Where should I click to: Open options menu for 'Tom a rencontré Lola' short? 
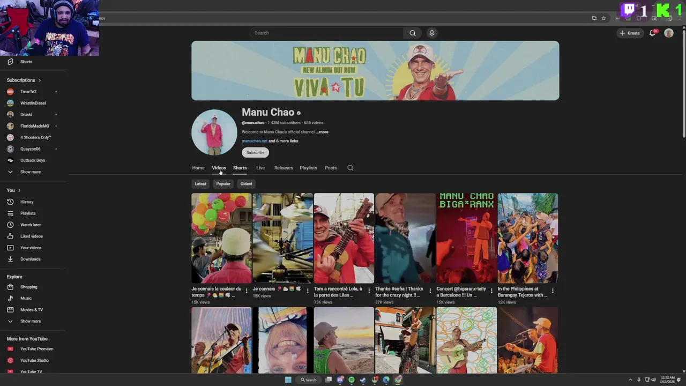[369, 291]
